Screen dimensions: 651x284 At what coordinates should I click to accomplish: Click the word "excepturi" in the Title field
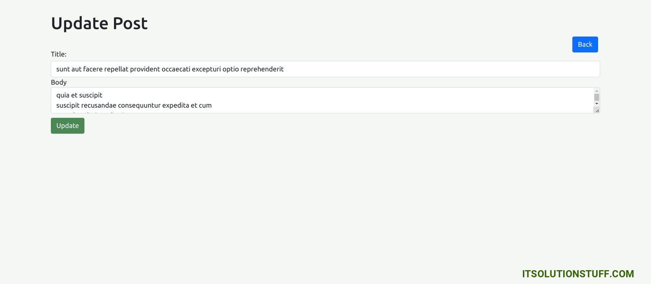(x=206, y=69)
